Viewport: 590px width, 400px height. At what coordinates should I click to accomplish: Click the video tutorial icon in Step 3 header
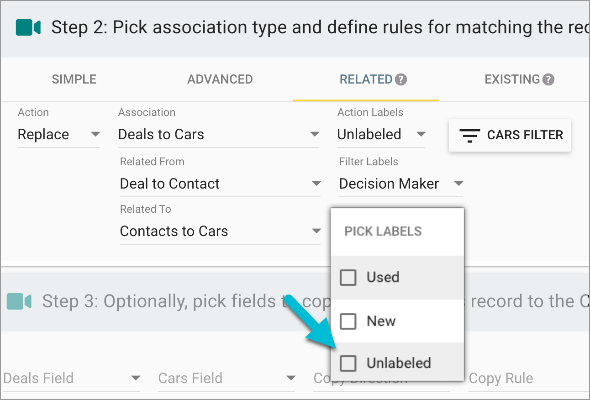pyautogui.click(x=17, y=300)
